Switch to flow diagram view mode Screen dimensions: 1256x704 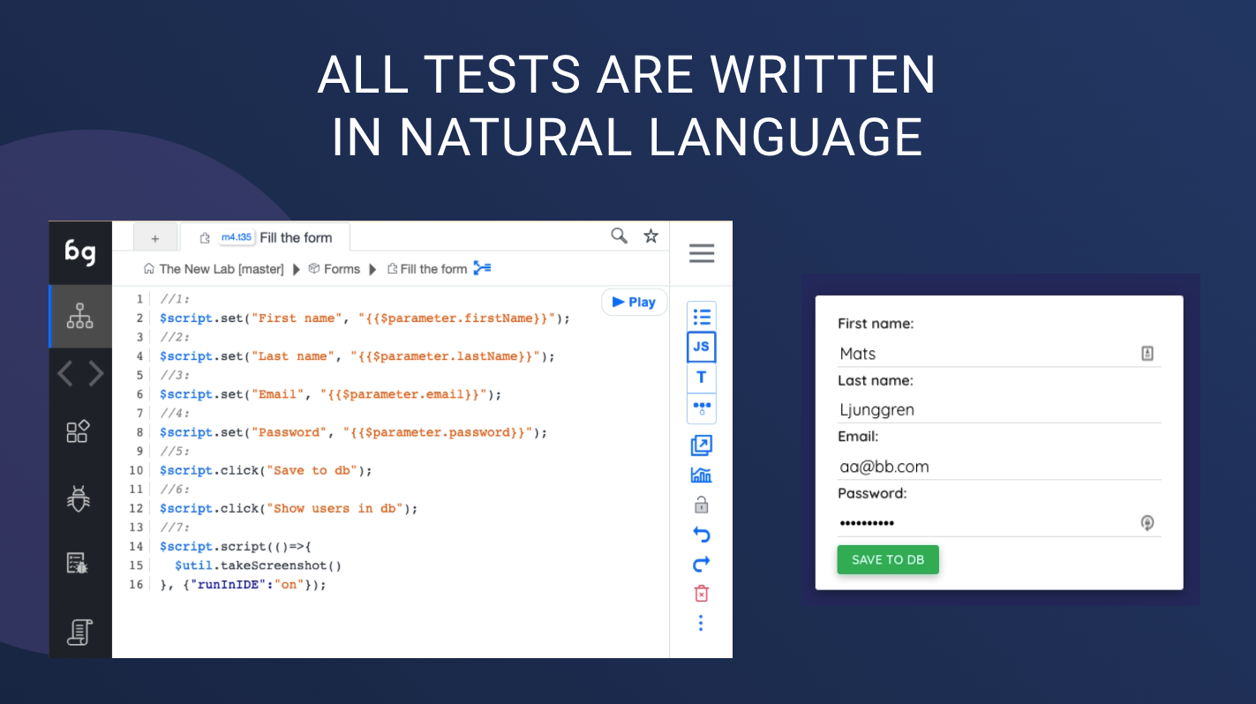click(x=702, y=408)
